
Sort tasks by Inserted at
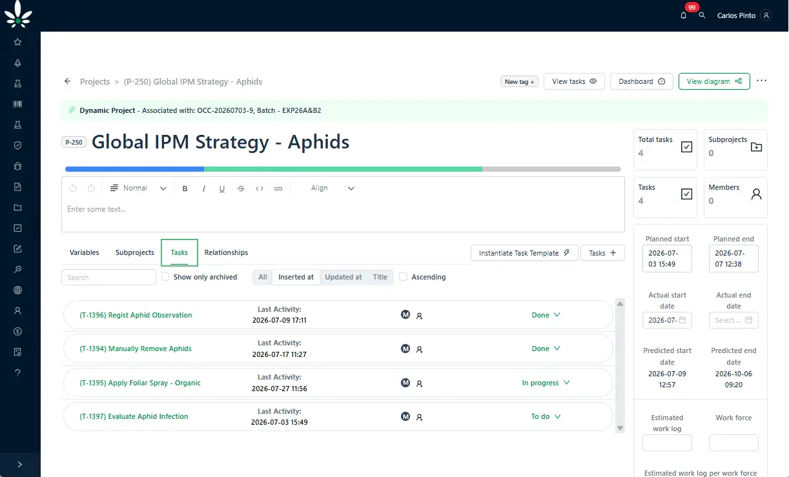[x=296, y=277]
